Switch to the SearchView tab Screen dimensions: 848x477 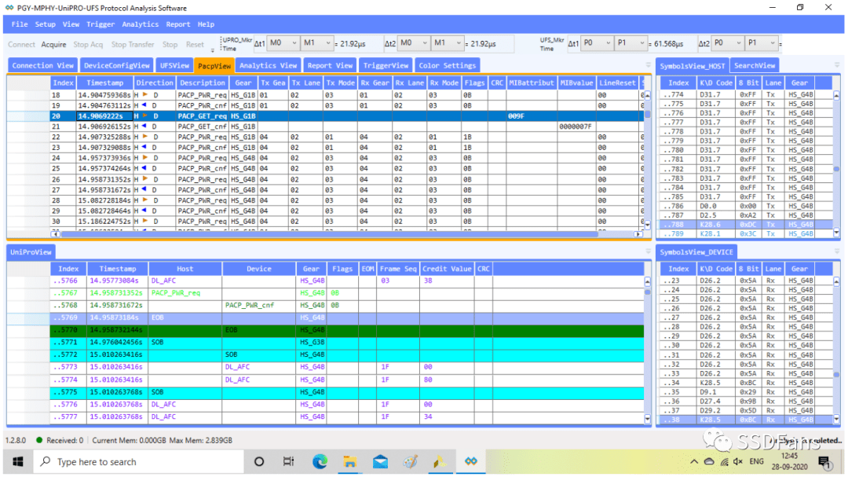(x=755, y=65)
